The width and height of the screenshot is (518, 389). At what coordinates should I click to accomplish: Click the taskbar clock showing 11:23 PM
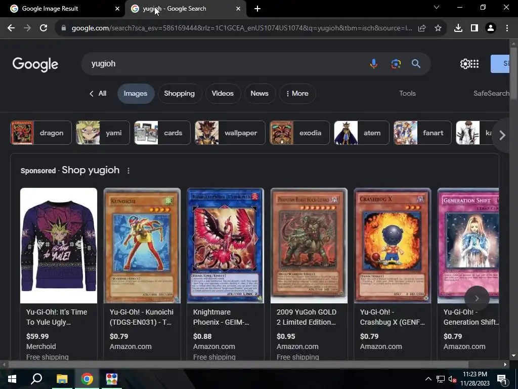point(474,379)
